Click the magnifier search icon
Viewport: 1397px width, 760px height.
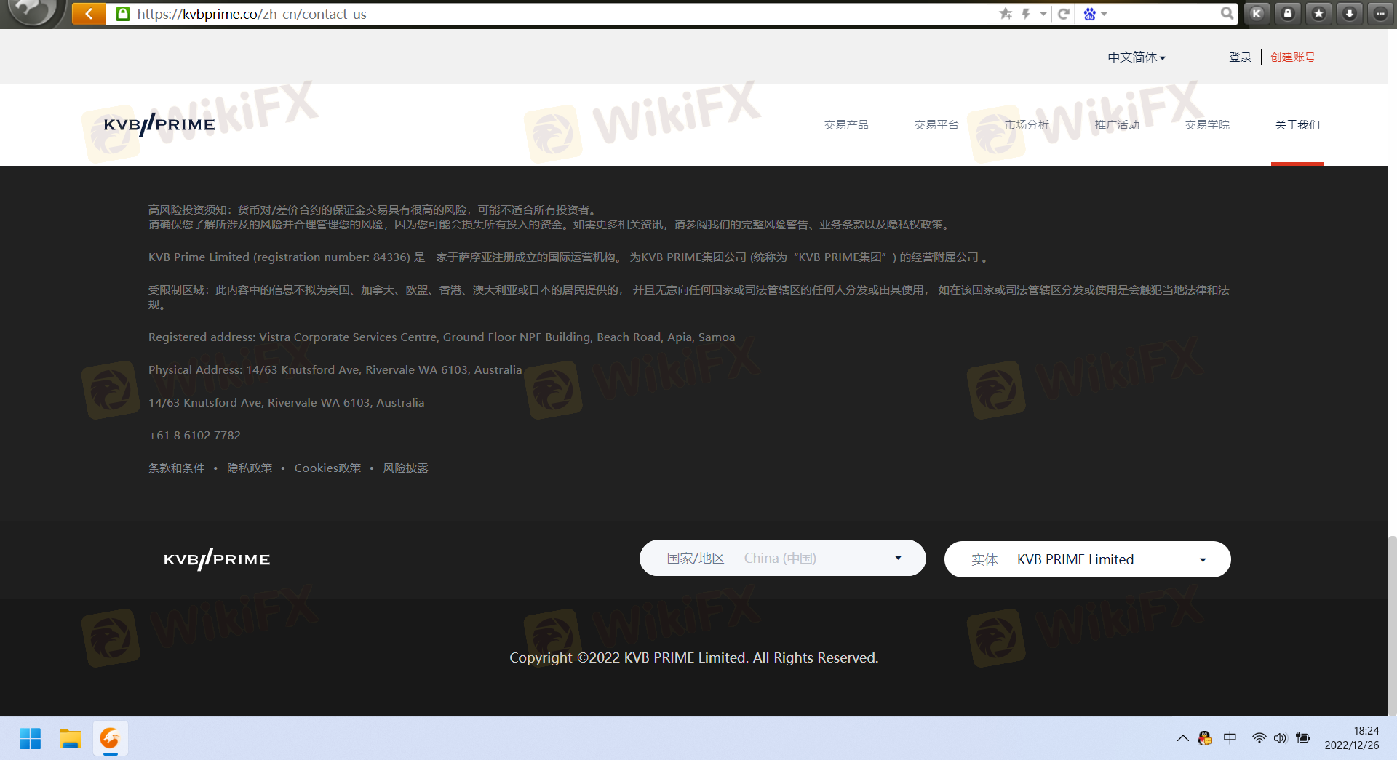pos(1227,13)
